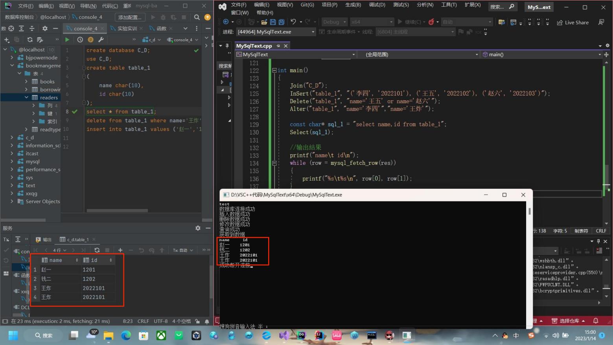The height and width of the screenshot is (345, 613).
Task: Open the wrench settings icon in console toolbar
Action: 101,40
